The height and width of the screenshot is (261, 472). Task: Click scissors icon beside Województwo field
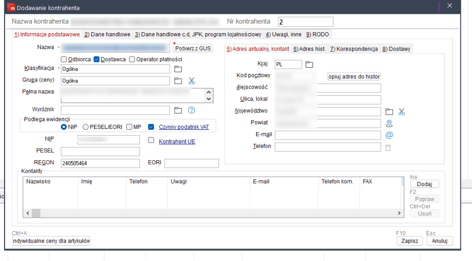tap(401, 111)
